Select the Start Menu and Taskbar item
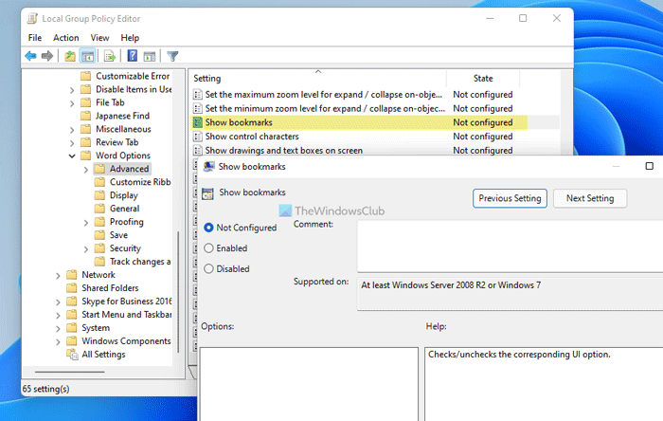Viewport: 663px width, 421px height. 126,315
